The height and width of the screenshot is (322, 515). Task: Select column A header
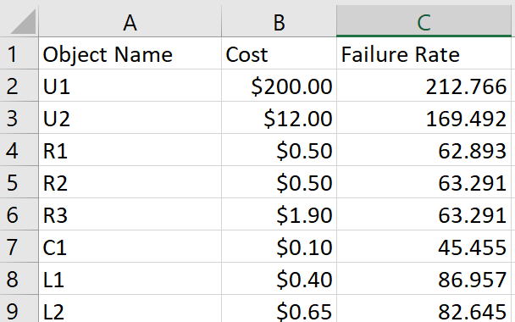coord(130,21)
